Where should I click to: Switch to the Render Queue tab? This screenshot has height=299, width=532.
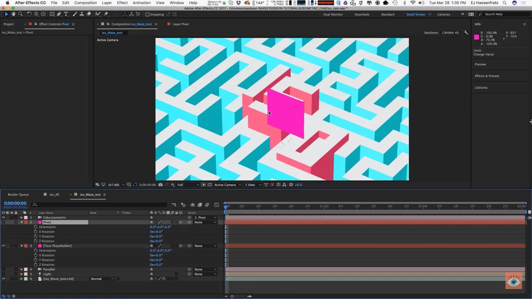coord(18,195)
